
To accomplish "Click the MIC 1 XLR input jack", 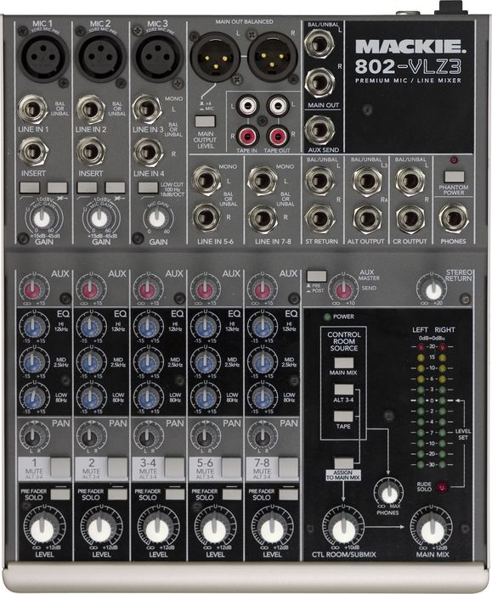I will point(42,57).
